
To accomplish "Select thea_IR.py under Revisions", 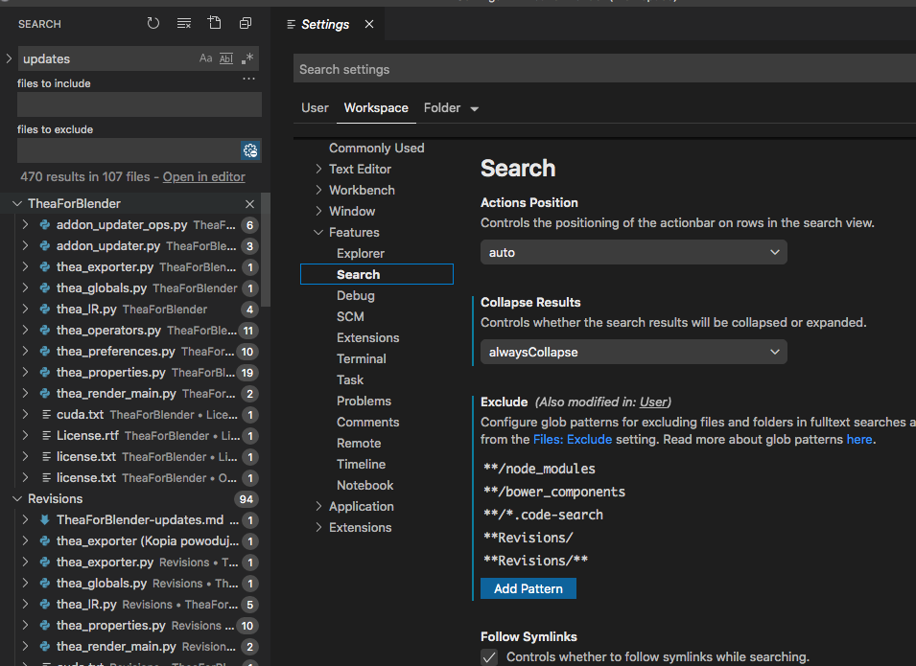I will (x=86, y=604).
